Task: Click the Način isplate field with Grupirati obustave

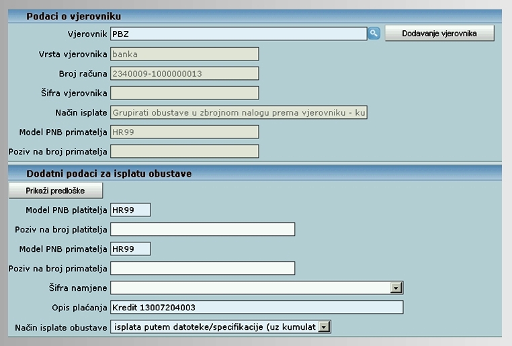Action: (x=239, y=113)
